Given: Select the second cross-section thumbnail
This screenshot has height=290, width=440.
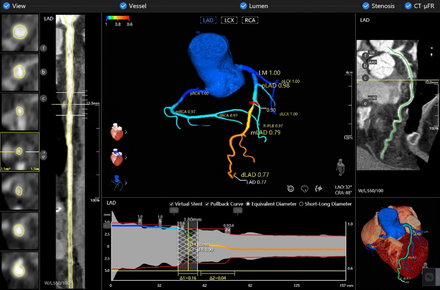Looking at the screenshot, I should [x=20, y=72].
